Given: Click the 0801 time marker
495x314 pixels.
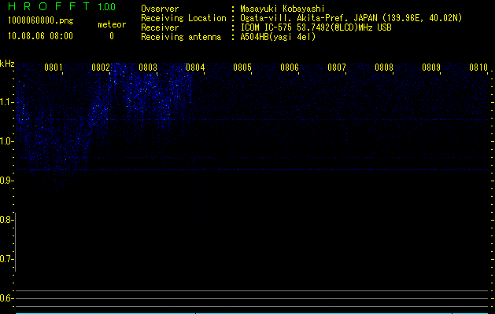Looking at the screenshot, I should 54,68.
